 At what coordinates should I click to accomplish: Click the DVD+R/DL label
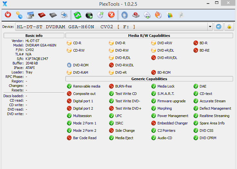(166, 50)
